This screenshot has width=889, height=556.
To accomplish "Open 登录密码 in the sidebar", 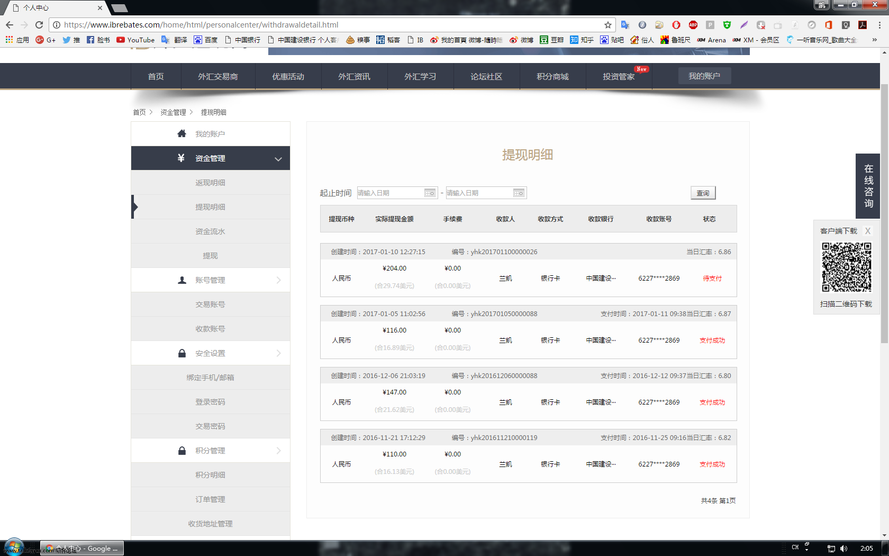I will tap(211, 402).
